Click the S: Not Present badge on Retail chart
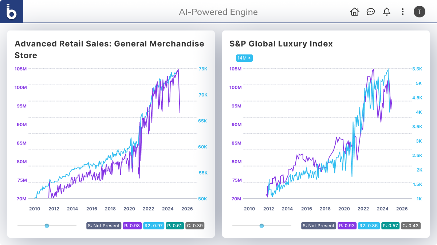This screenshot has height=245, width=437. click(x=104, y=226)
